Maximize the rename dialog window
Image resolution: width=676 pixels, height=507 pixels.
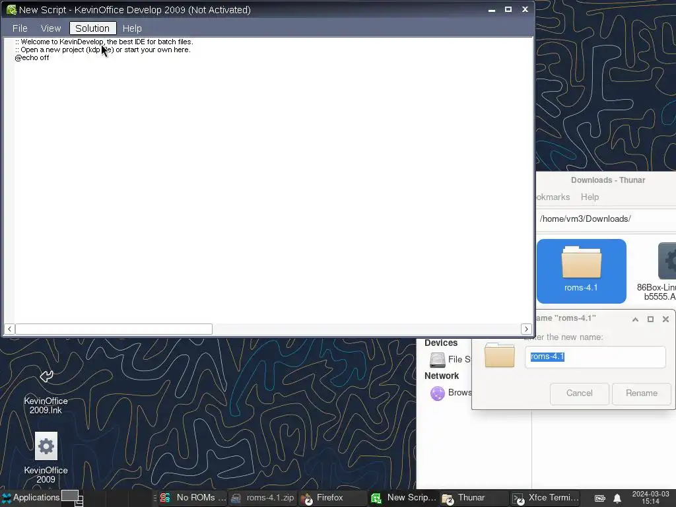[x=650, y=319]
